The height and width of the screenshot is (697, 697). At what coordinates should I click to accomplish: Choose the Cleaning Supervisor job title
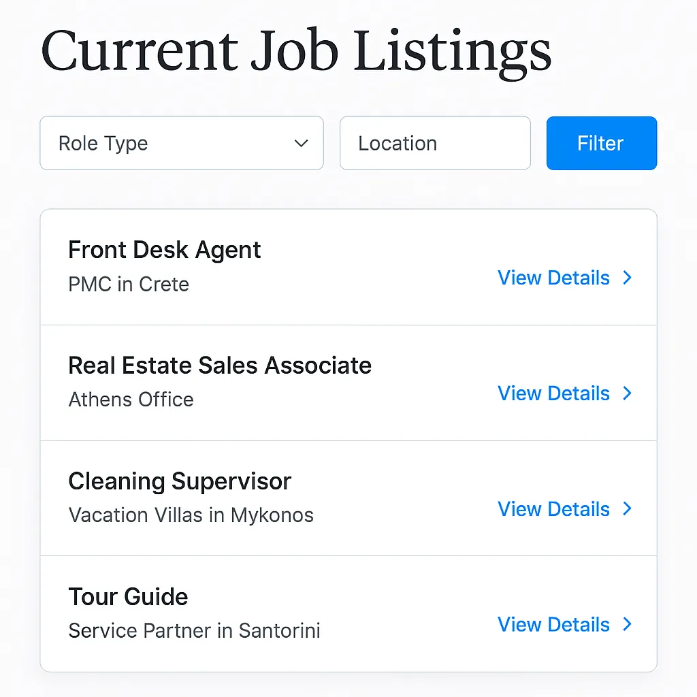(x=180, y=481)
